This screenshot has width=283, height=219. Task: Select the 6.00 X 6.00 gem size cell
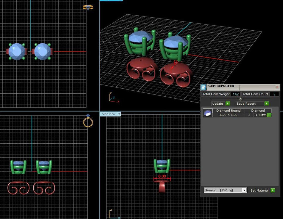coord(228,115)
